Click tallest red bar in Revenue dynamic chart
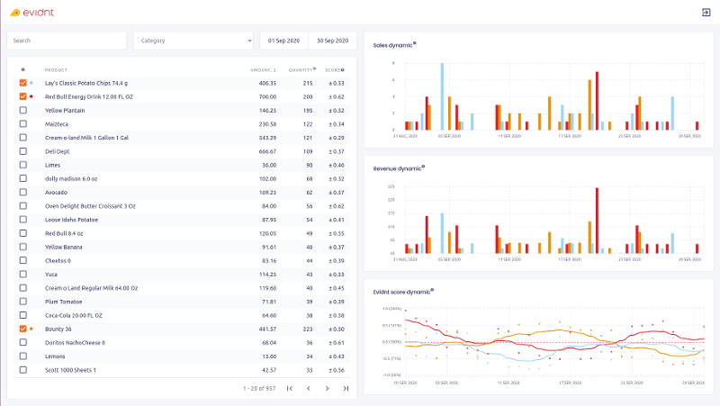Viewport: 720px width, 406px height. (597, 221)
